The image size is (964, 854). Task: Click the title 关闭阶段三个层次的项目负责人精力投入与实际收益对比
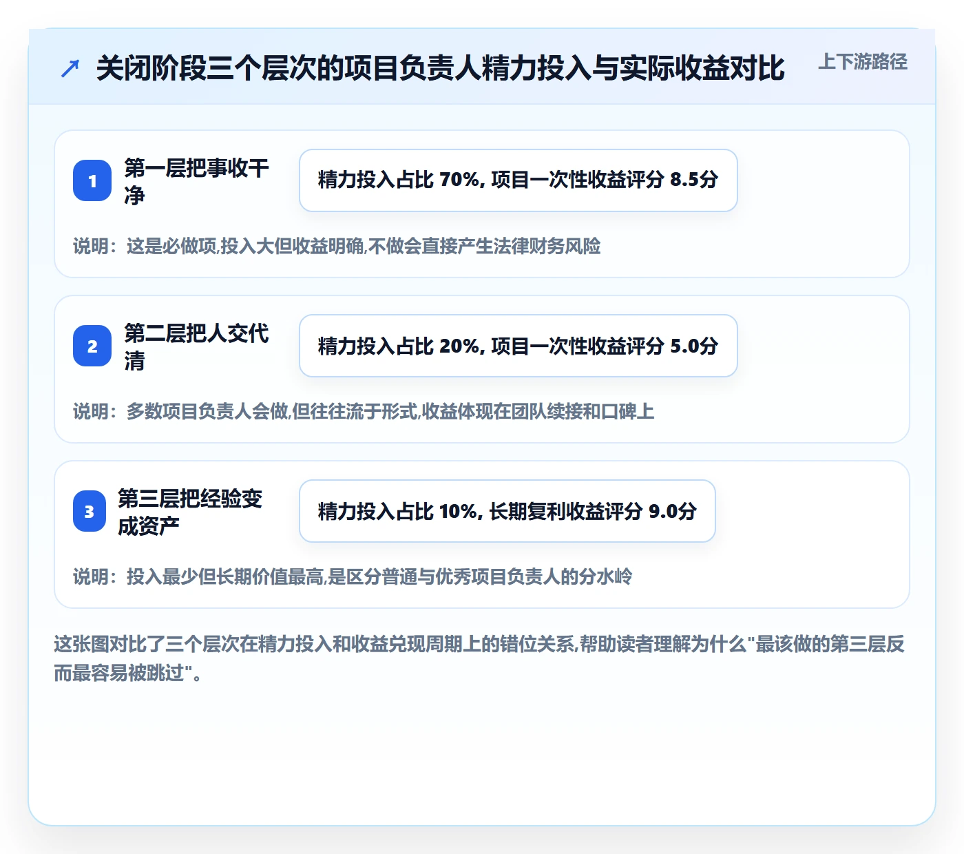[x=441, y=68]
